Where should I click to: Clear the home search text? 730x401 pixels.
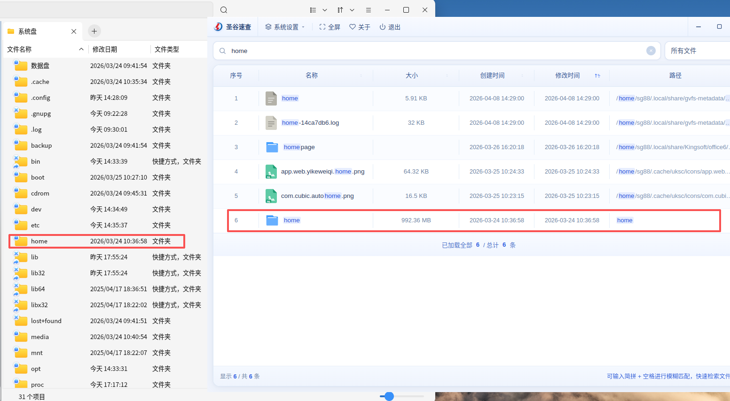[x=651, y=51]
